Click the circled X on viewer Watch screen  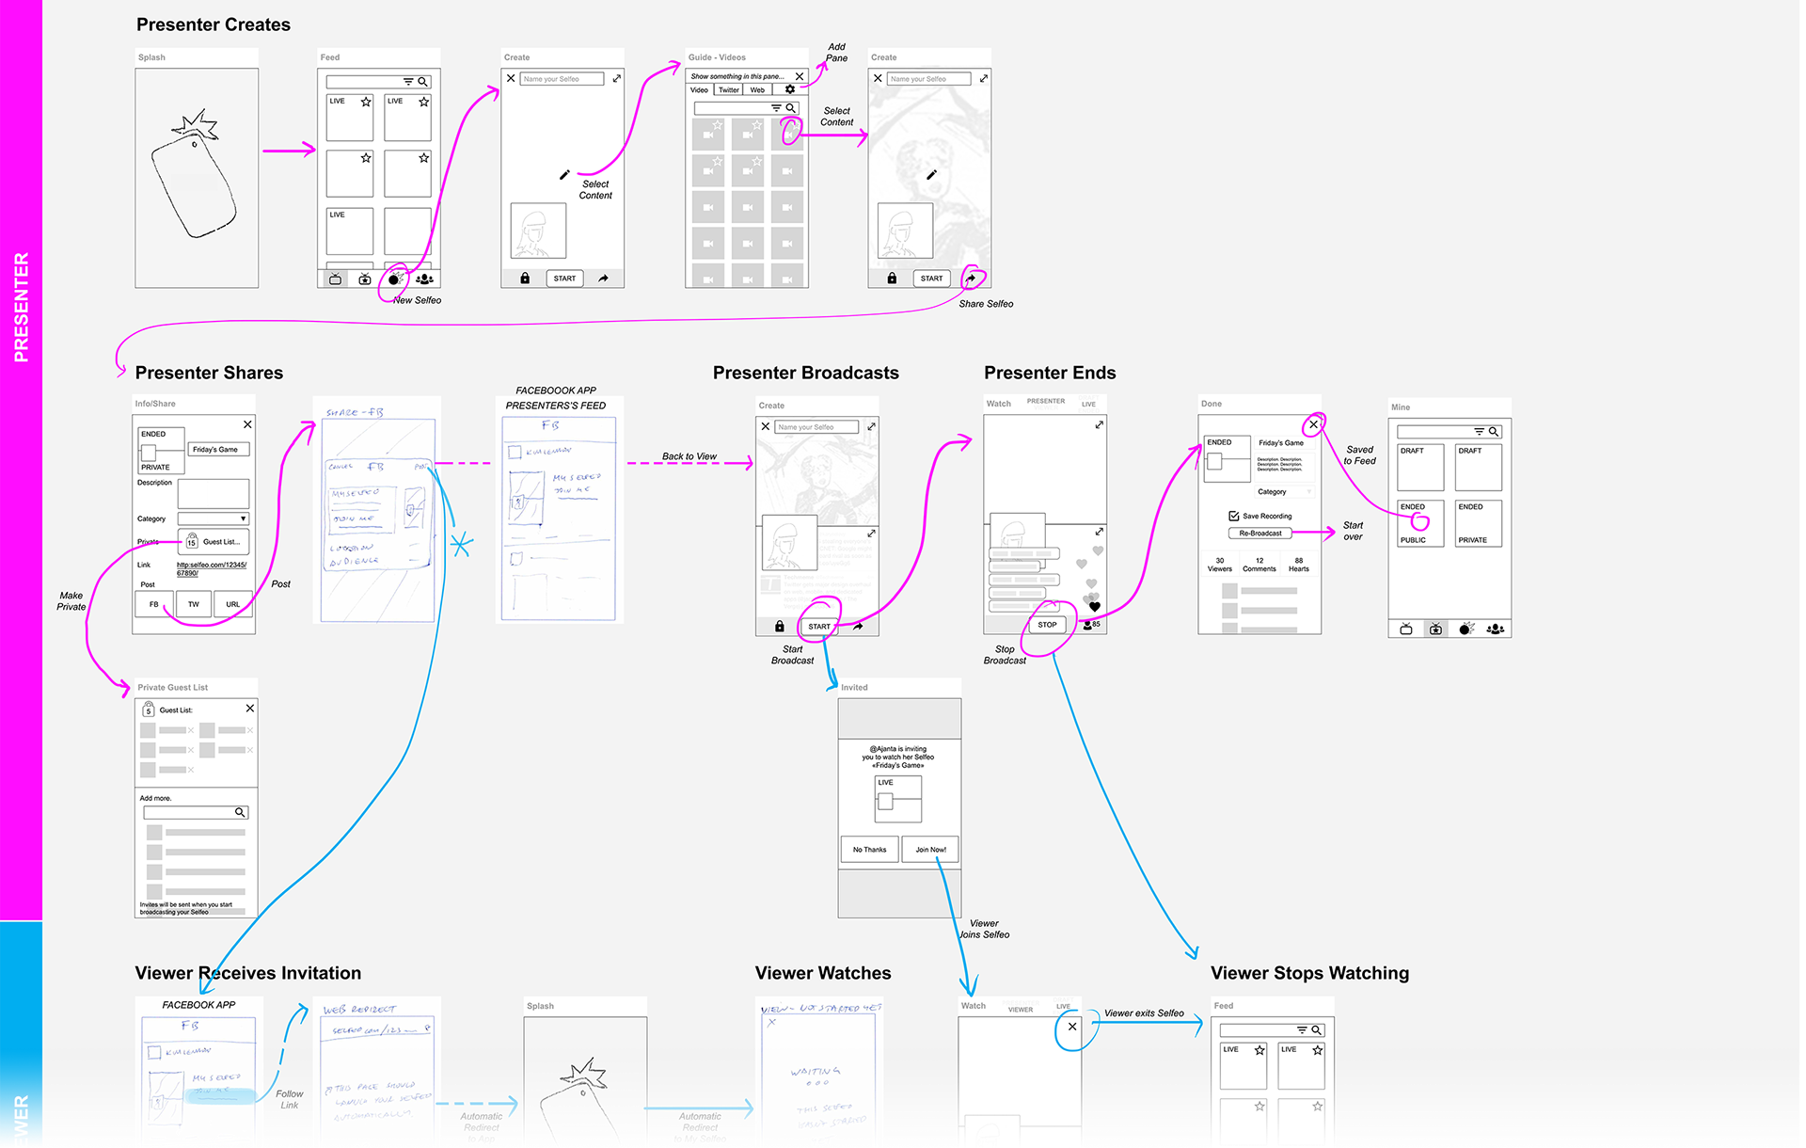click(1072, 1027)
